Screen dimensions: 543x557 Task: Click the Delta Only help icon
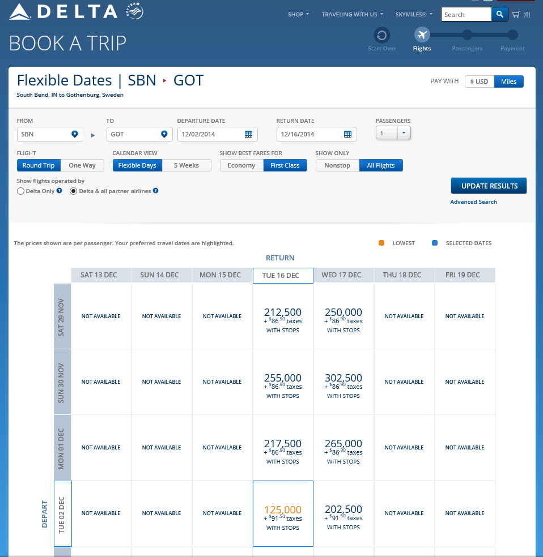[60, 191]
